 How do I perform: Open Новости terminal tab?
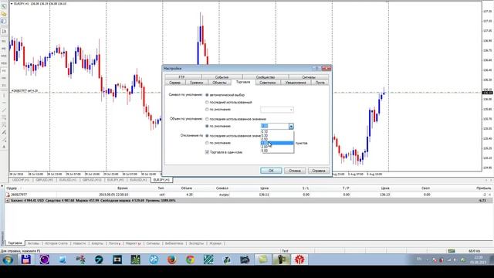[80, 244]
